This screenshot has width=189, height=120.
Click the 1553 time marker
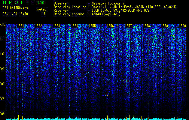[x=57, y=26]
